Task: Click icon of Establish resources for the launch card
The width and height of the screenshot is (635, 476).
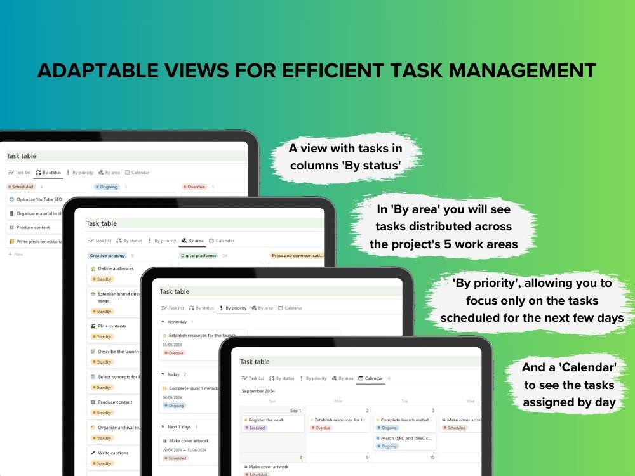Action: click(164, 336)
